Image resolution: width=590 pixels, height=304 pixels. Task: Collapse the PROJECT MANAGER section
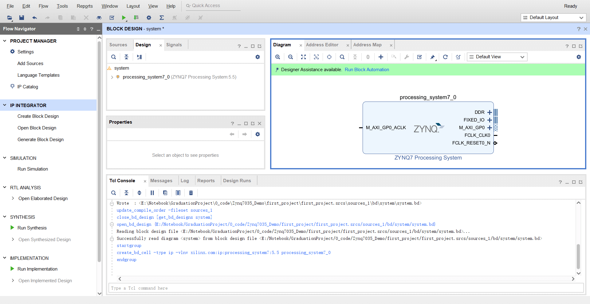[5, 41]
